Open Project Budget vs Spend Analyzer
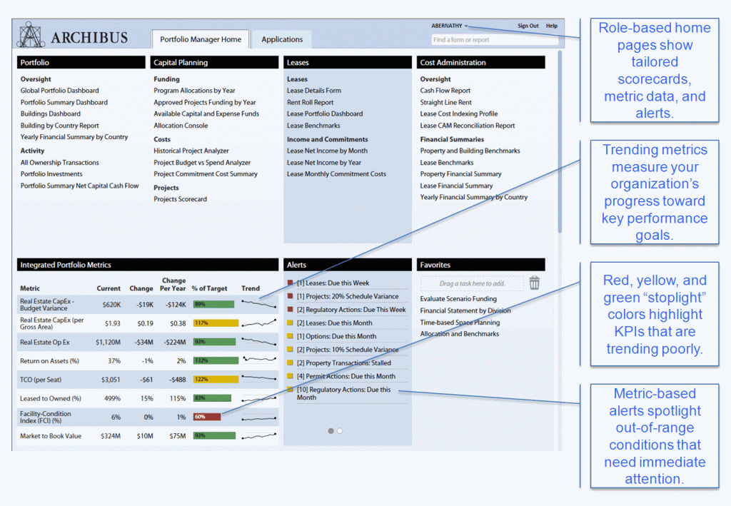The image size is (731, 506). [202, 163]
